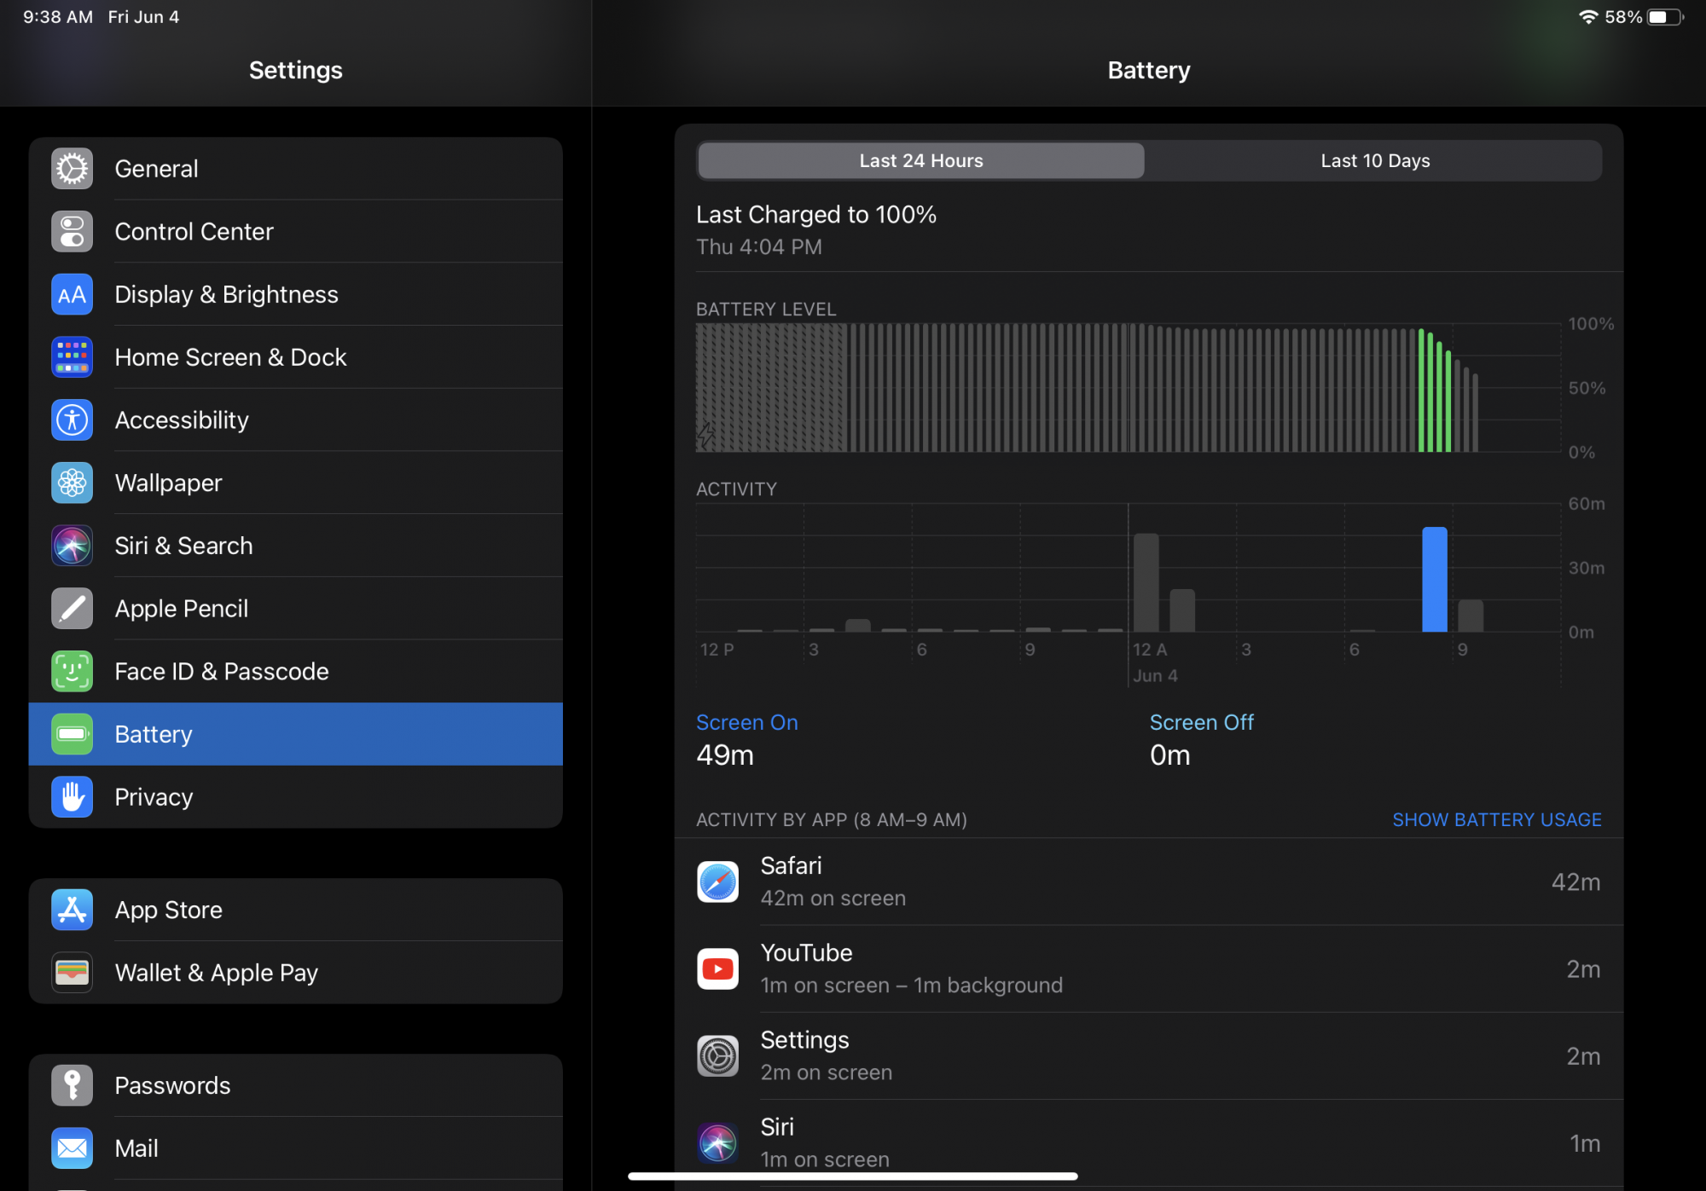Screen dimensions: 1706x1191
Task: Select the Last 24 Hours tab
Action: 920,161
